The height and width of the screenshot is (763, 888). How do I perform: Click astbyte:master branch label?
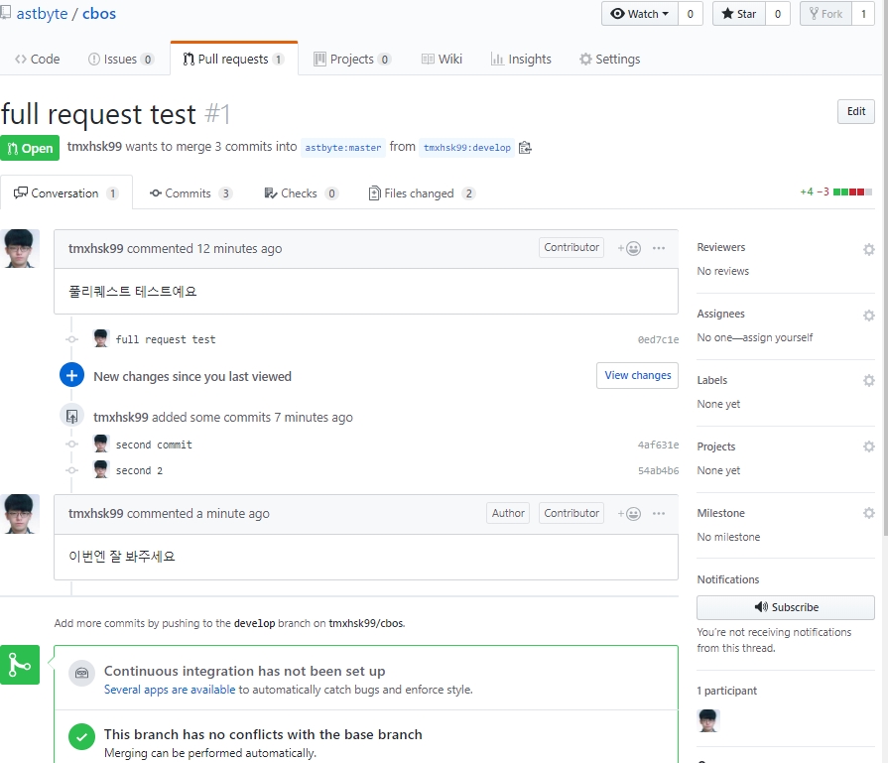(x=343, y=147)
